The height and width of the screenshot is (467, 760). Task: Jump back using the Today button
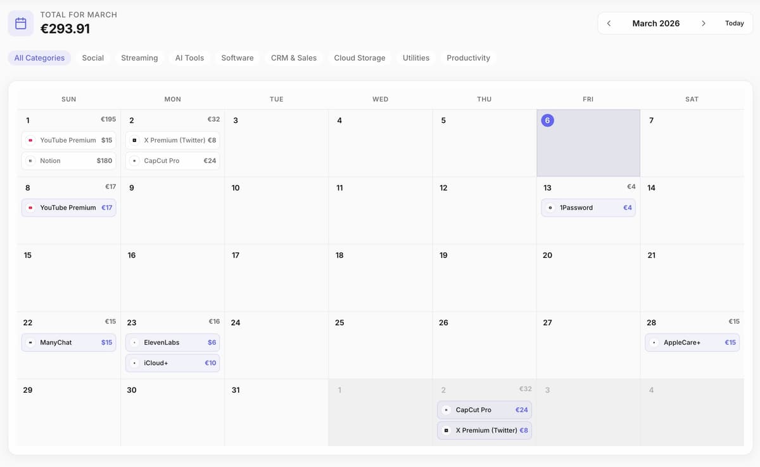point(734,23)
